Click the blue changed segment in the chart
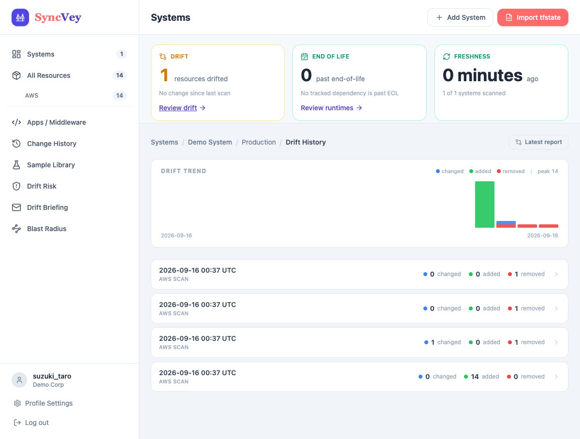 [x=506, y=222]
